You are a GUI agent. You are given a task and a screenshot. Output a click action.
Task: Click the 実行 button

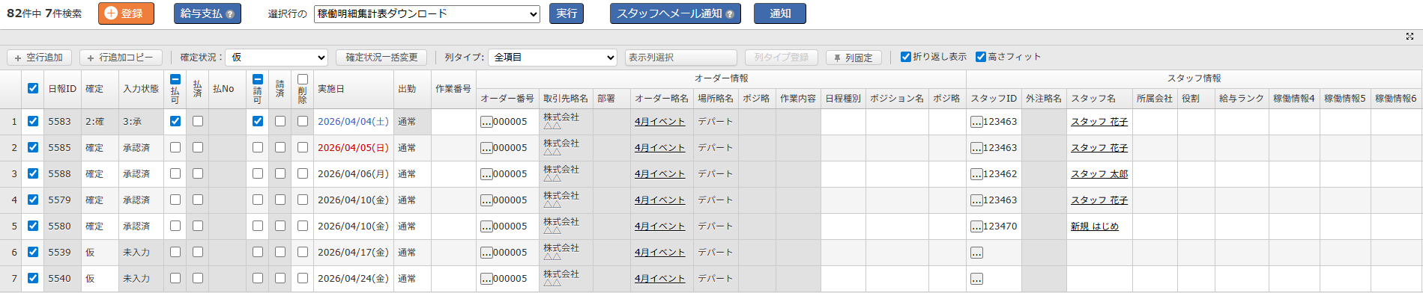coord(567,13)
